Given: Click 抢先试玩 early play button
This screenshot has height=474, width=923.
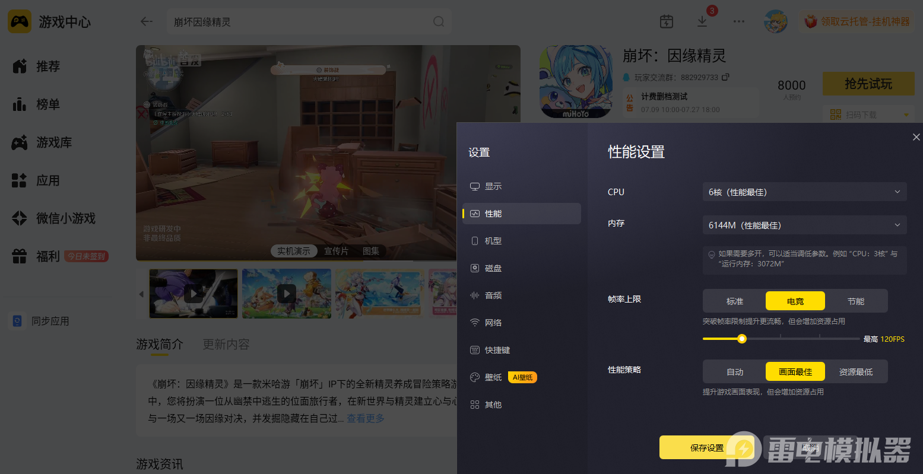Looking at the screenshot, I should point(868,84).
